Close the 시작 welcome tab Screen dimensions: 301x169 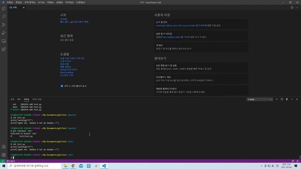24,8
